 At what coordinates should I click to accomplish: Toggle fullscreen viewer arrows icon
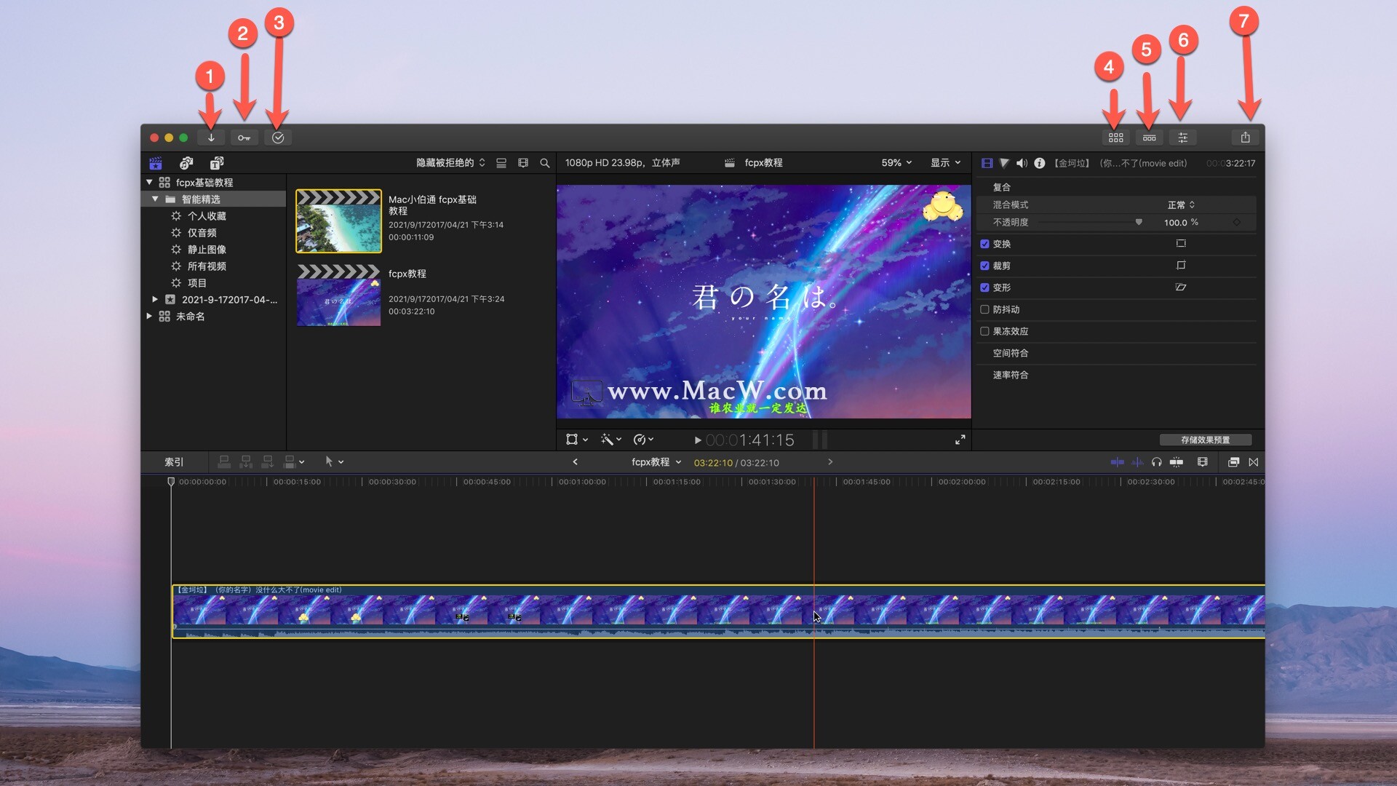[x=960, y=440]
